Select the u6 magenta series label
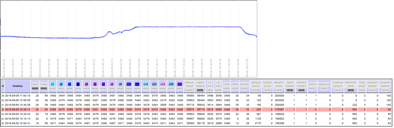This screenshot has height=128, width=394. click(95, 84)
